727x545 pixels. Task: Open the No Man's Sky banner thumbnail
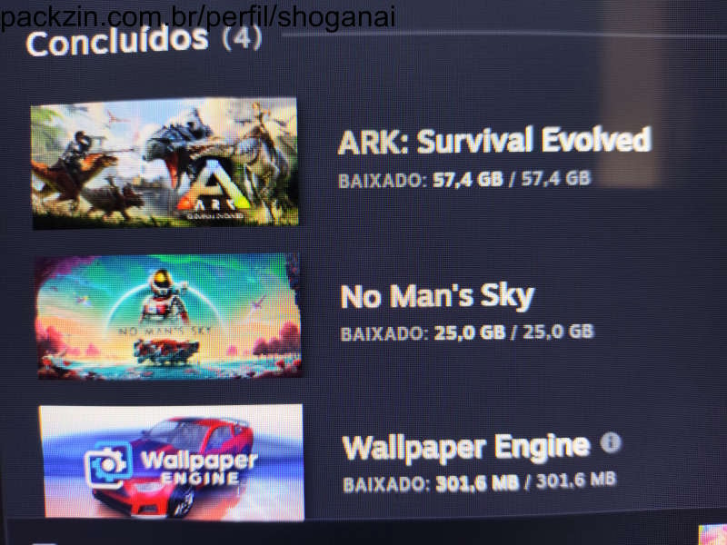click(169, 316)
